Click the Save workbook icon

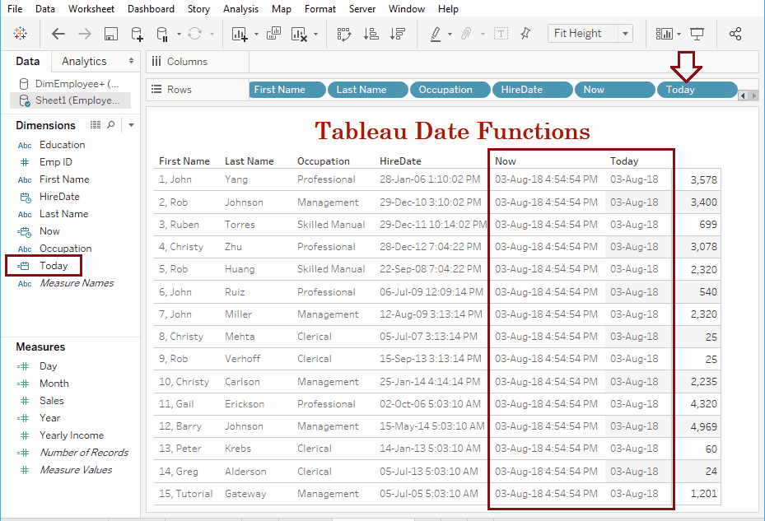click(110, 34)
